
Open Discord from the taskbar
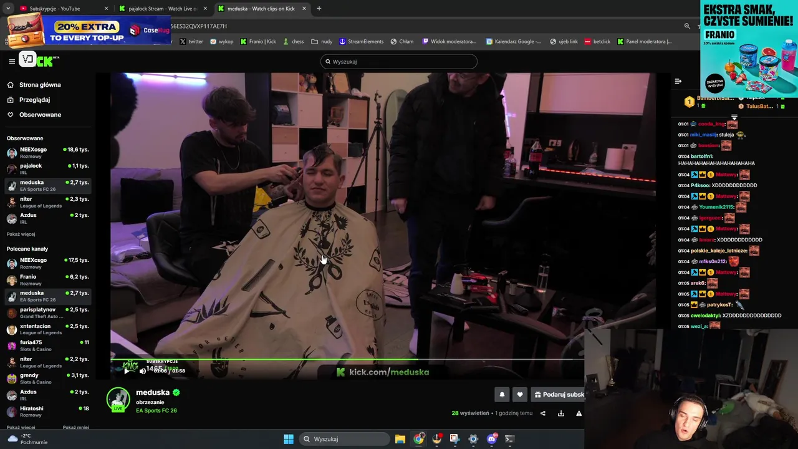point(491,439)
